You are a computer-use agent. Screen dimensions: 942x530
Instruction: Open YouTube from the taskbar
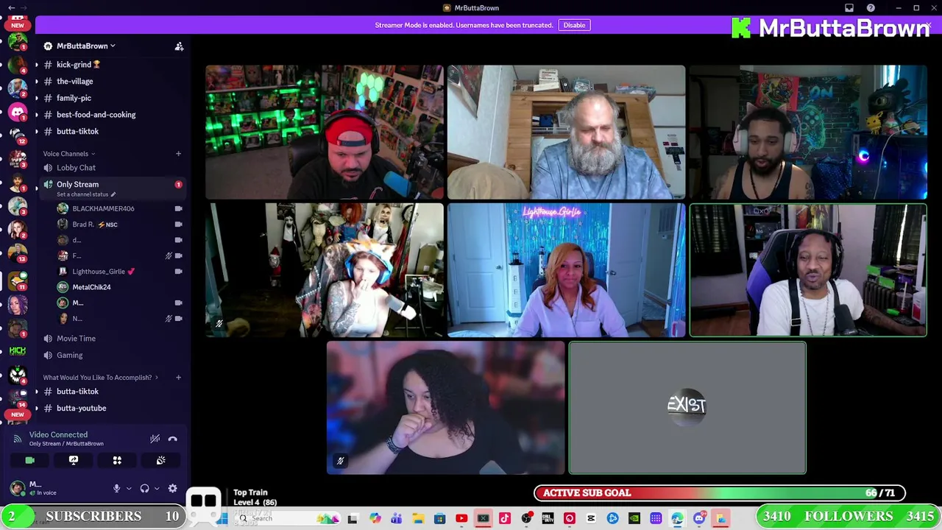pos(461,519)
